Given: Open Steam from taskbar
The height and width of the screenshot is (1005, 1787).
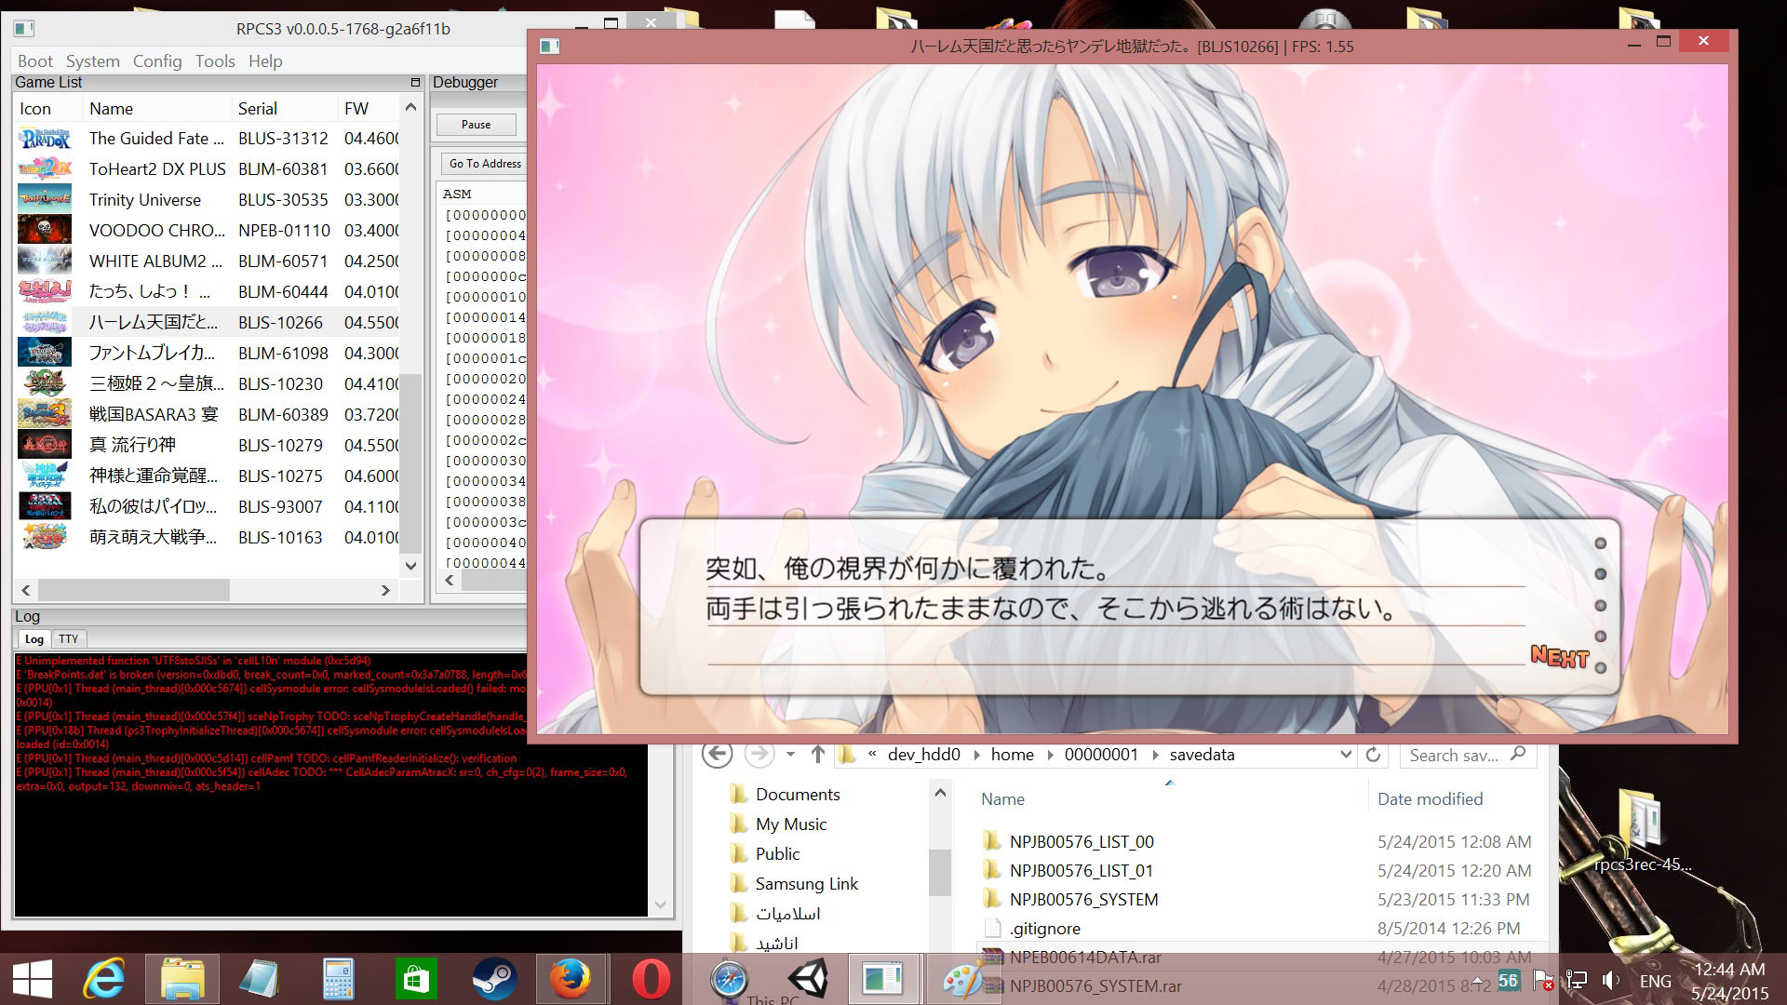Looking at the screenshot, I should pos(494,979).
